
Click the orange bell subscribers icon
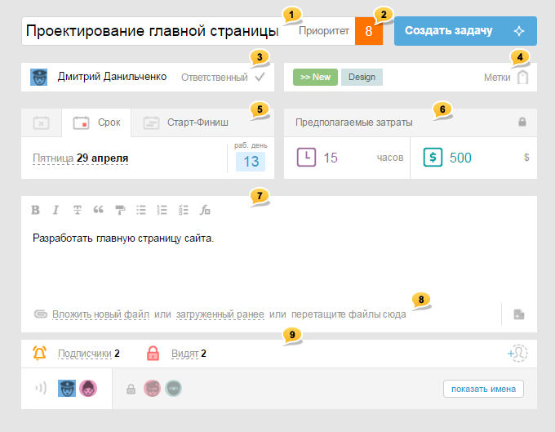39,353
